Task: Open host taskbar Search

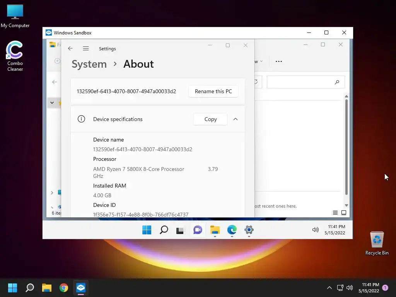Action: [x=30, y=287]
